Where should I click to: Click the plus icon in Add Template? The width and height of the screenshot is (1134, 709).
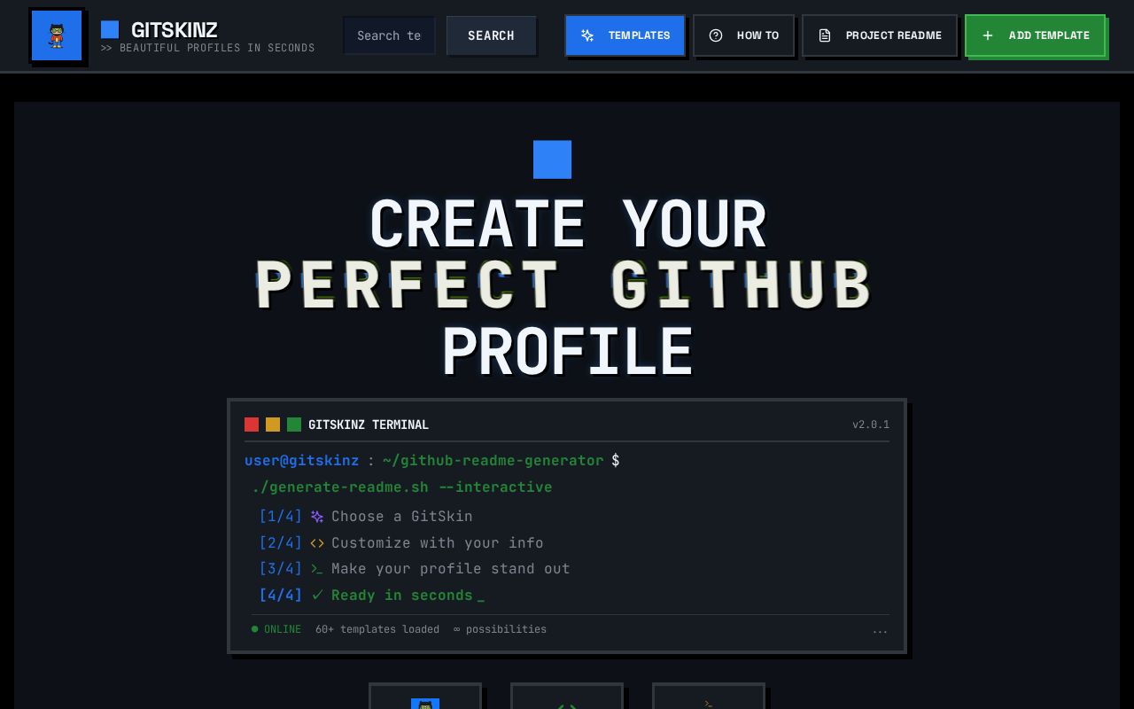tap(988, 35)
